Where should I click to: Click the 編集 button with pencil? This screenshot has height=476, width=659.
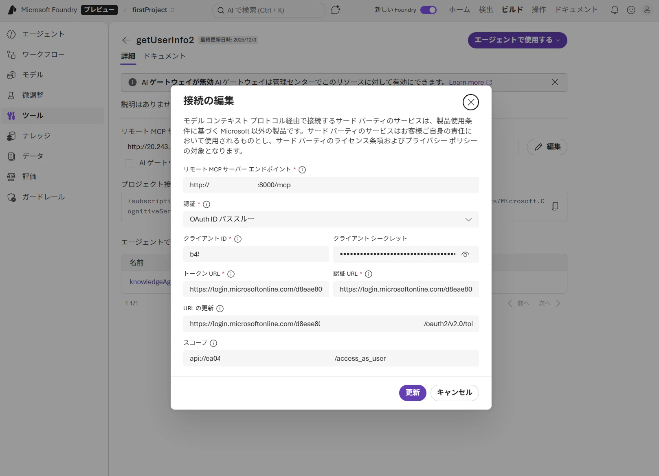(x=547, y=147)
